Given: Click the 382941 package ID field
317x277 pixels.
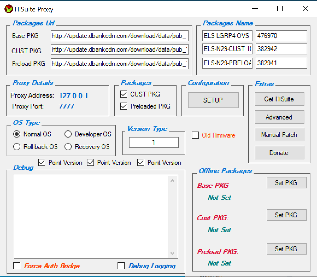Looking at the screenshot, I should pyautogui.click(x=281, y=63).
